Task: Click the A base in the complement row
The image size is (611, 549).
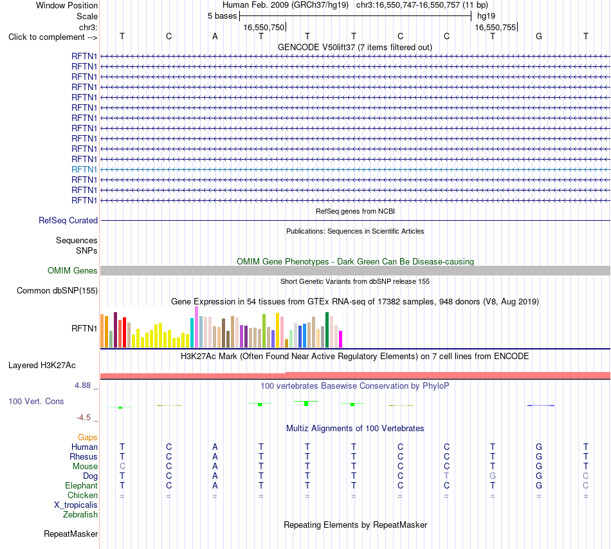Action: (215, 36)
